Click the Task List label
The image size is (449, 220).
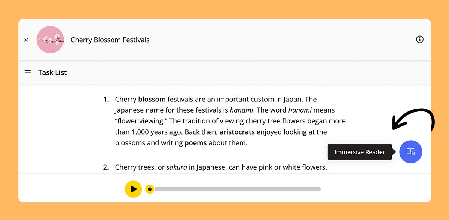[x=52, y=73]
